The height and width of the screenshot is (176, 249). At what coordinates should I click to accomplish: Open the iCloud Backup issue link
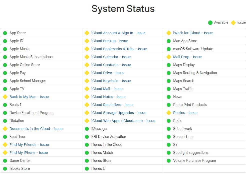(110, 41)
